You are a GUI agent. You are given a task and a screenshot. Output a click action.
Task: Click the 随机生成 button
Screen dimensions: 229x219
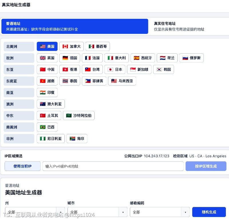209,212
